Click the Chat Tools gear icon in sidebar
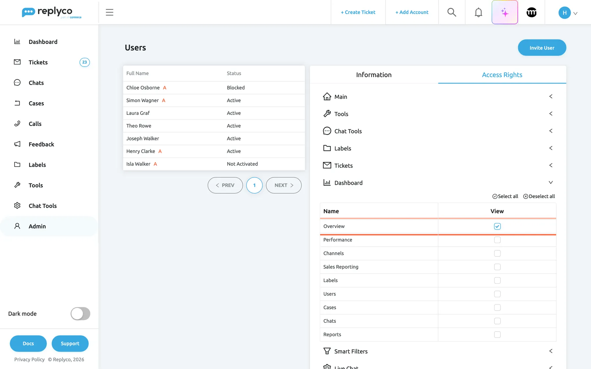The width and height of the screenshot is (591, 369). click(17, 206)
